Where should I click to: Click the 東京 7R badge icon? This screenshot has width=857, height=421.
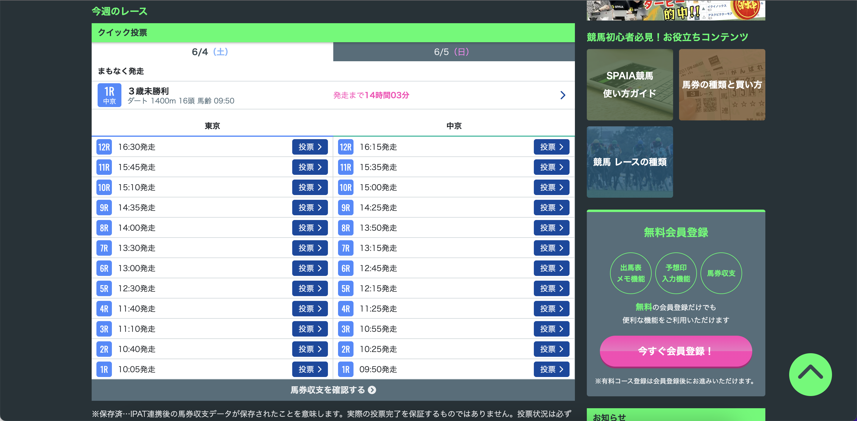pyautogui.click(x=104, y=248)
